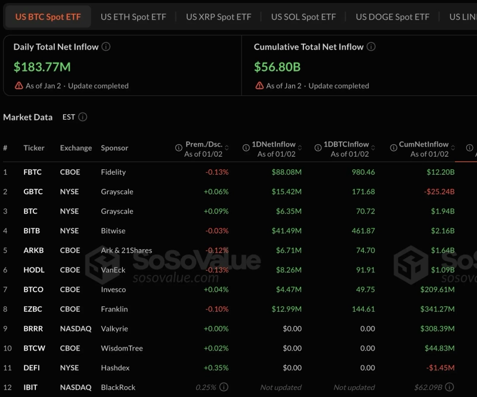Click info icon beside Daily Total Net Inflow

point(106,46)
